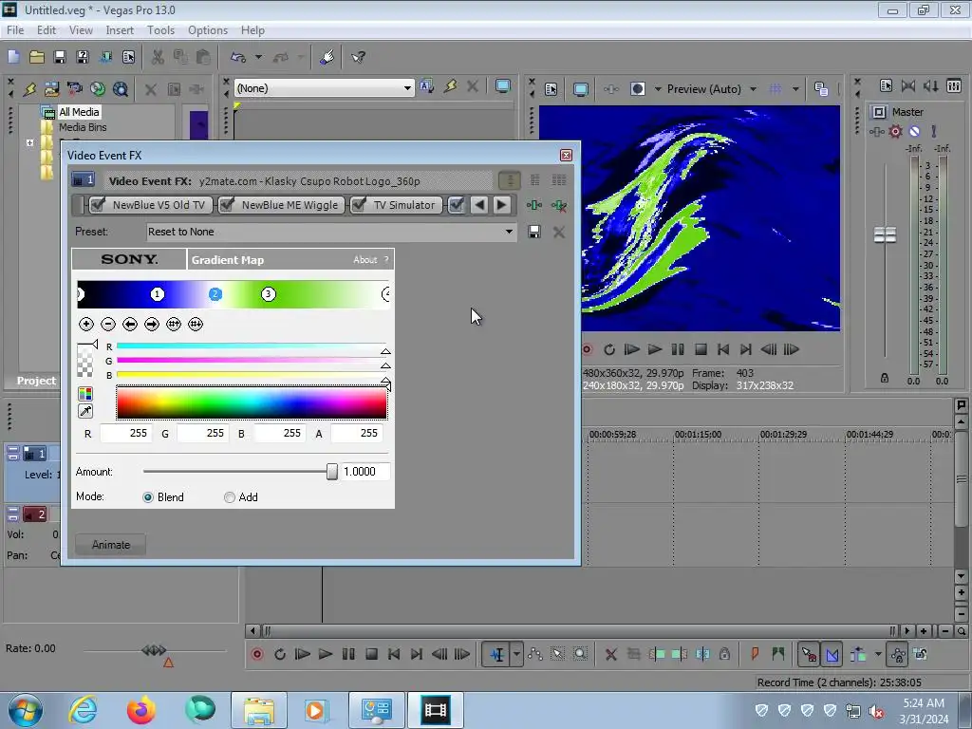Open the File menu
Viewport: 972px width, 729px height.
pos(15,29)
